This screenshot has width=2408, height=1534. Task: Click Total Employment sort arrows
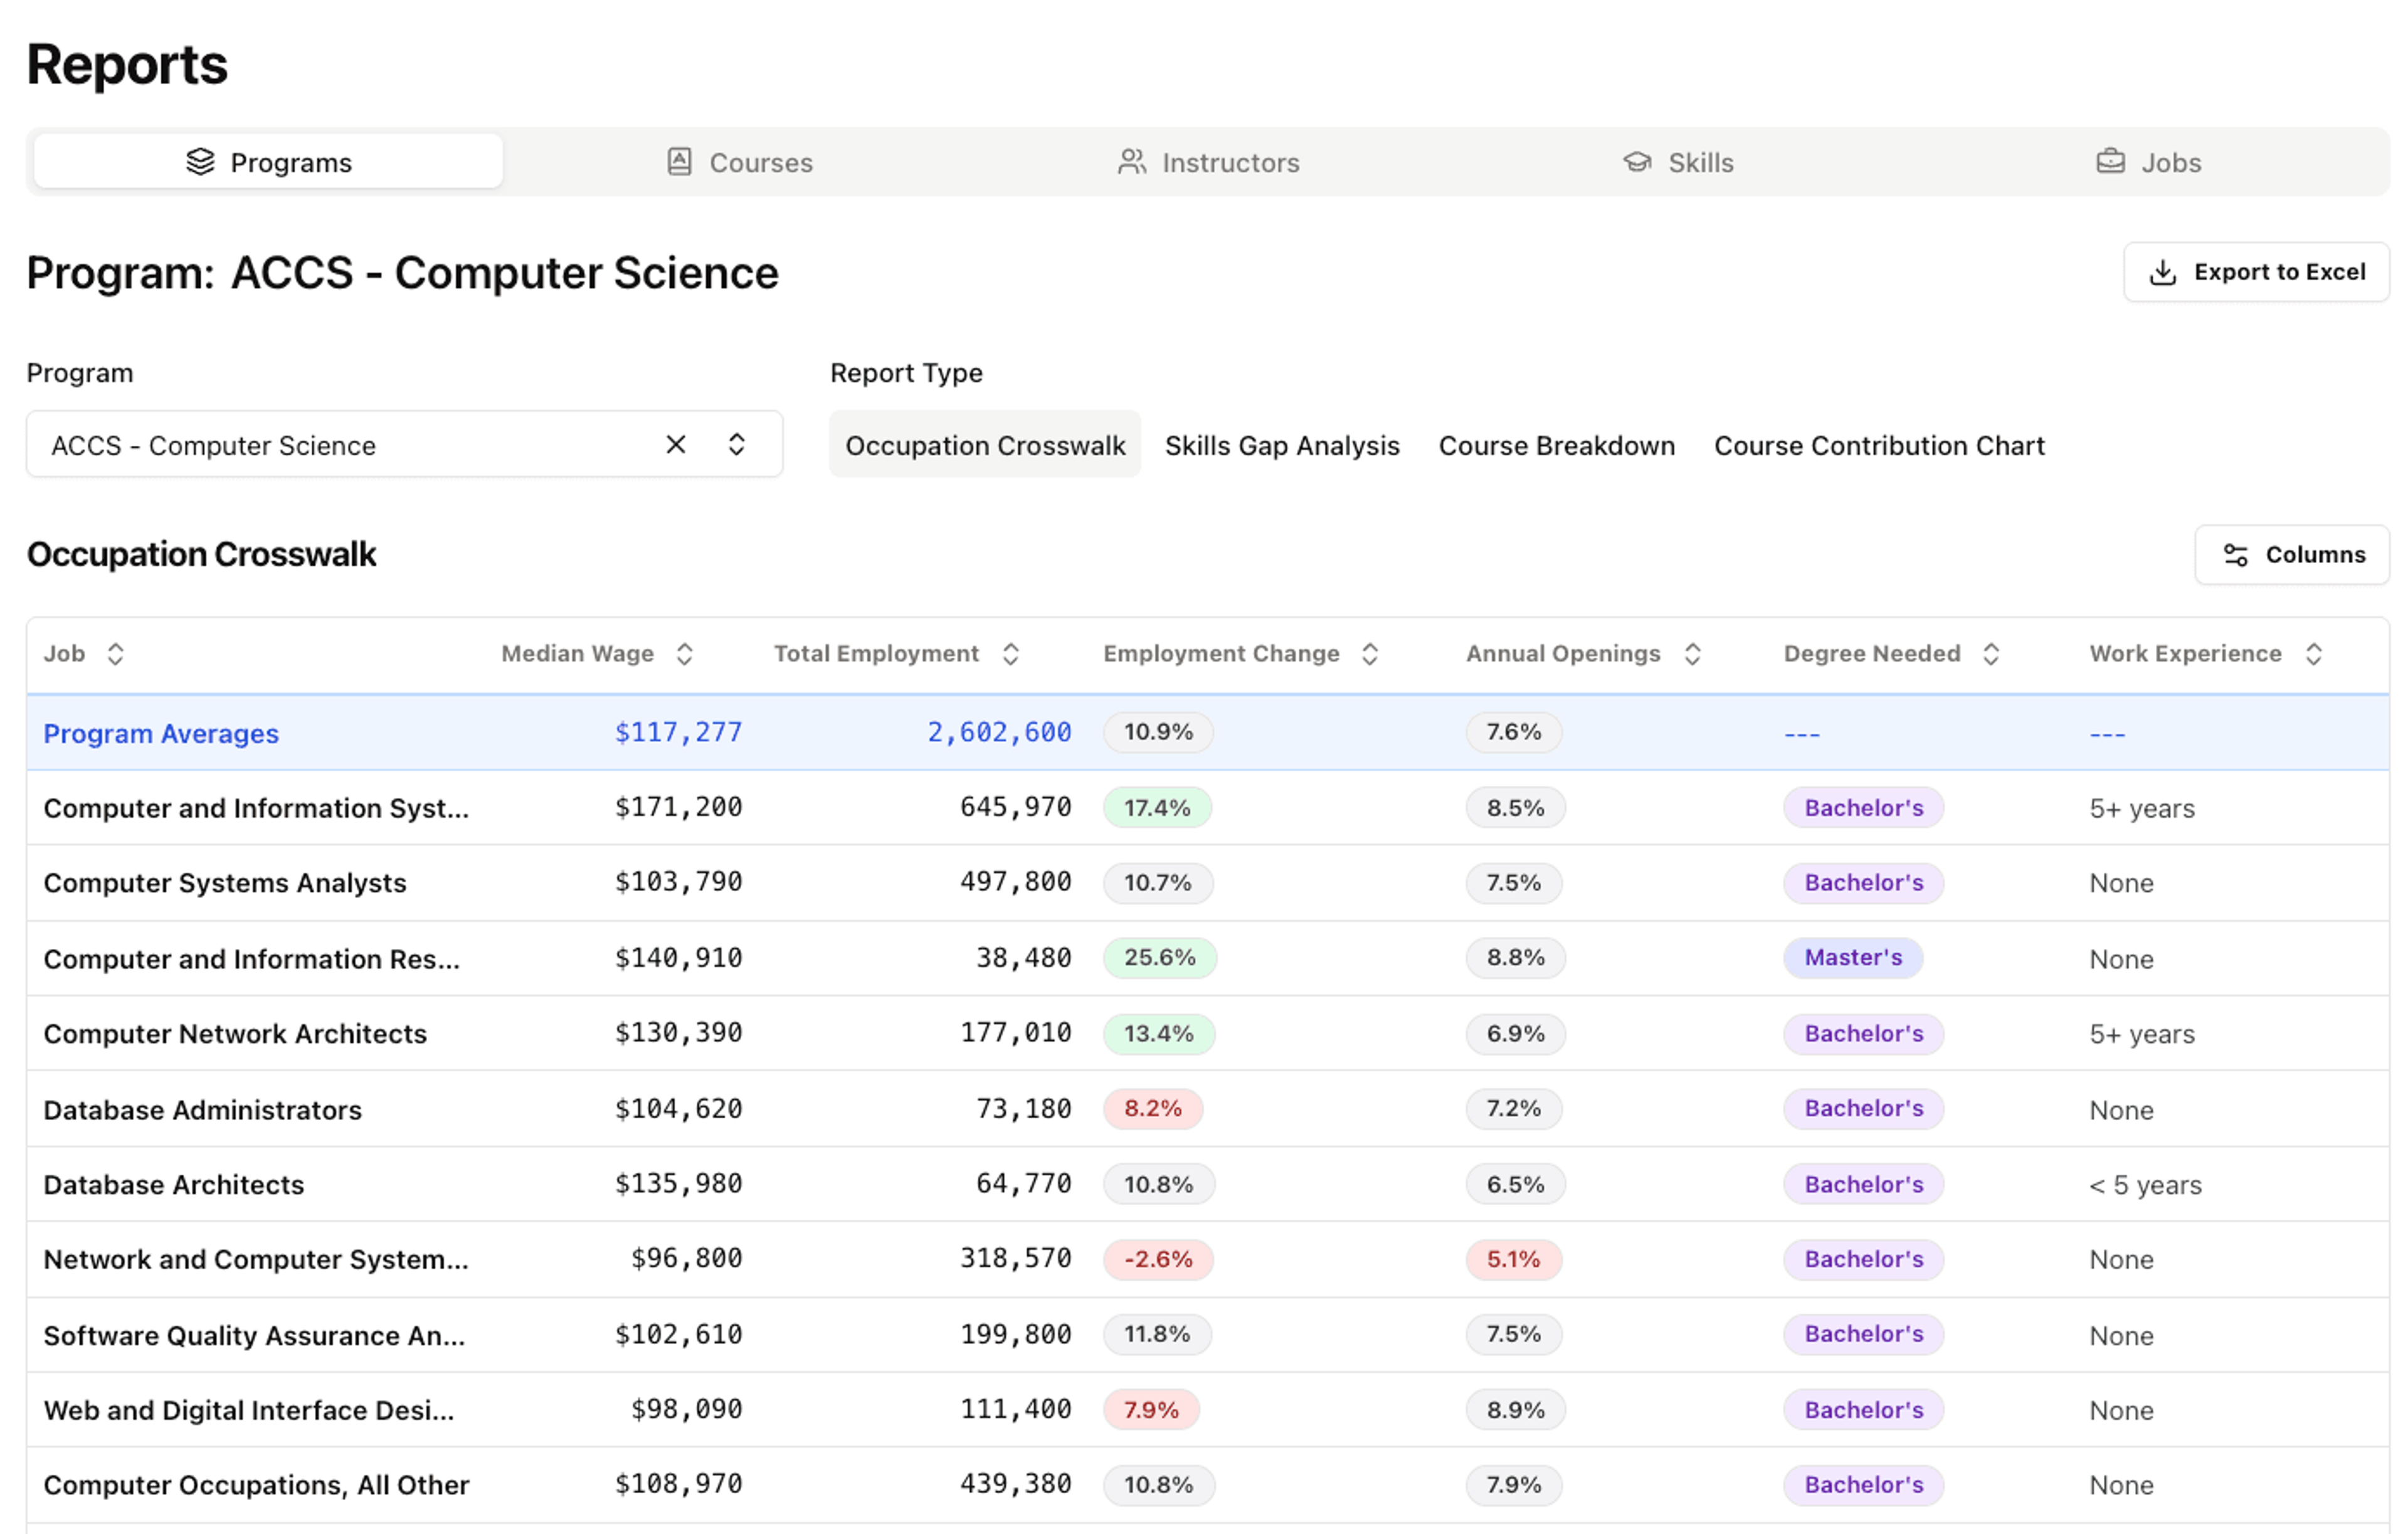[x=1011, y=654]
